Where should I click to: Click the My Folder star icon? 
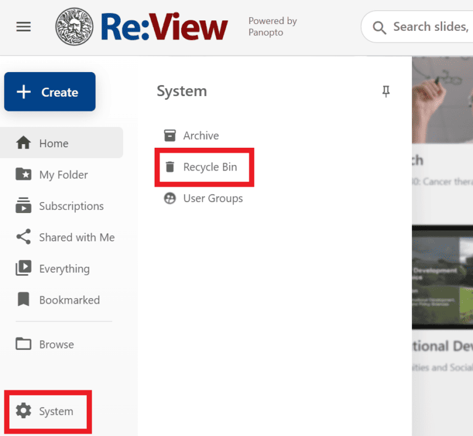point(23,175)
